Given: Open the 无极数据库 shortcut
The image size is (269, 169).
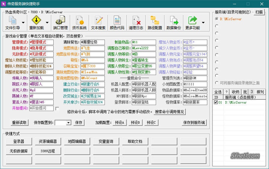Looking at the screenshot, I should 19,151.
